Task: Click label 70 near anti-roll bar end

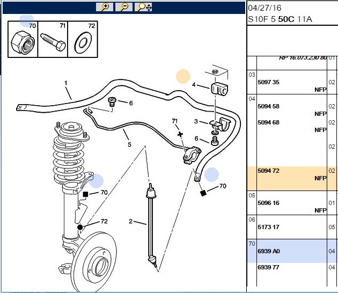Action: click(x=223, y=186)
